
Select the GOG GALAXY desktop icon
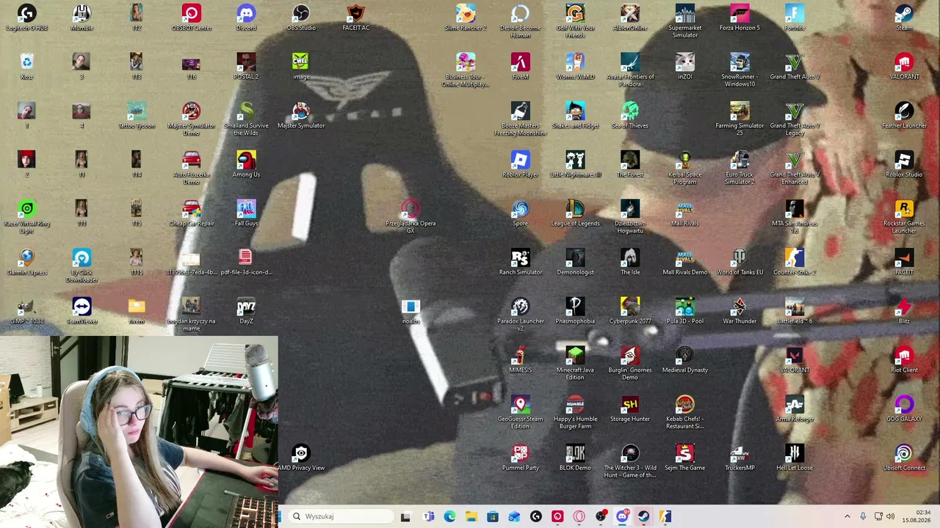click(x=904, y=409)
